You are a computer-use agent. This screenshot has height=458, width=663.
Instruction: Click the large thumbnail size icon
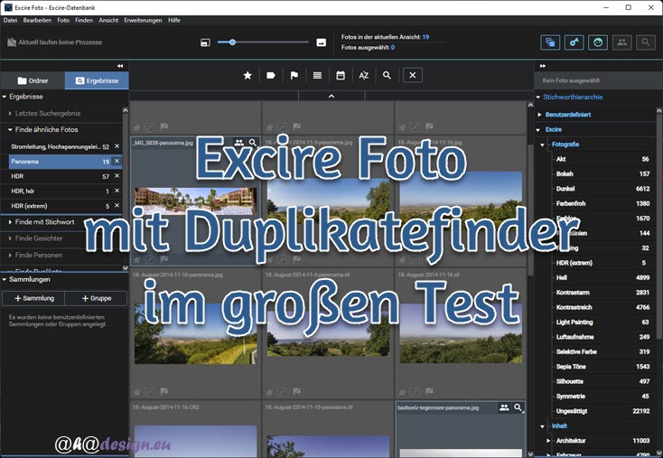322,42
